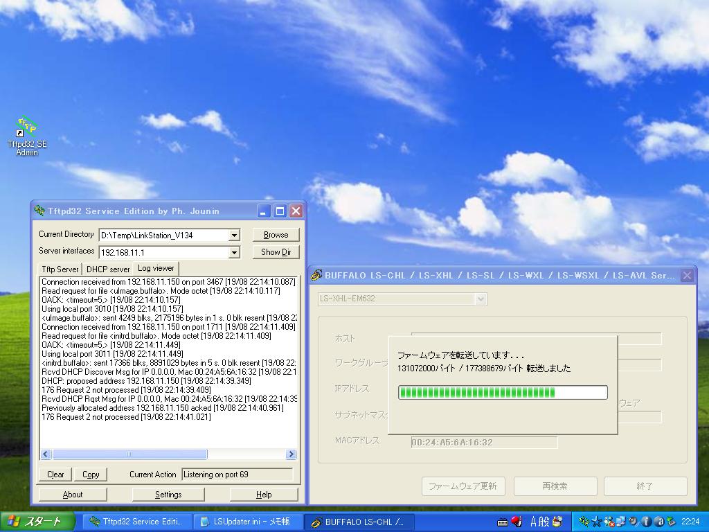This screenshot has height=532, width=709.
Task: Click the safely remove hardware tray icon
Action: [x=671, y=522]
